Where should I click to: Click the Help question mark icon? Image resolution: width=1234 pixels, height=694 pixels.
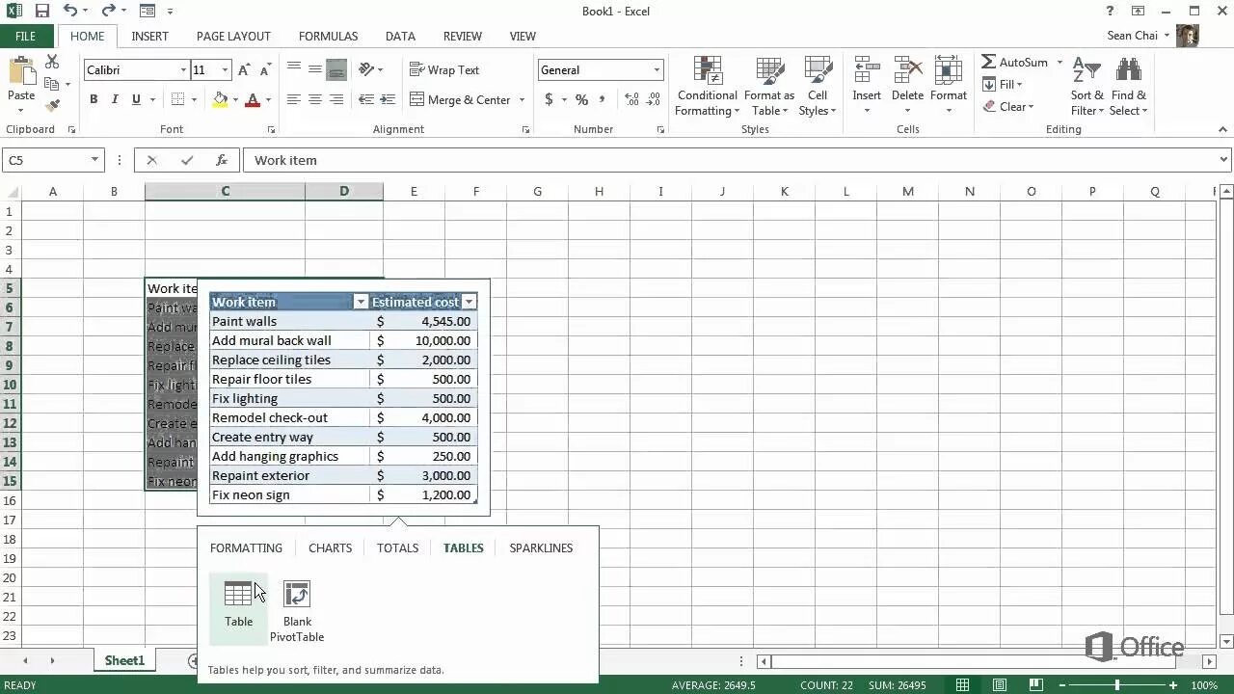tap(1111, 12)
